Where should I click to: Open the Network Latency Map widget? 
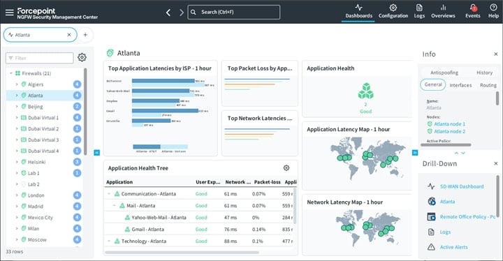[357, 225]
